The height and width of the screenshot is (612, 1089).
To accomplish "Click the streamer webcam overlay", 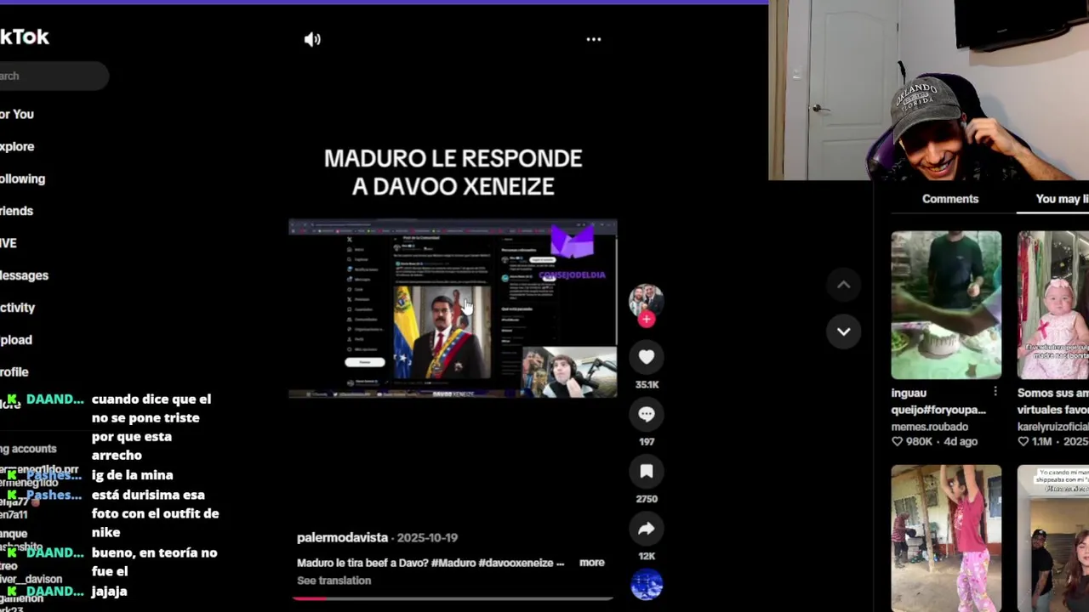I will (x=928, y=90).
